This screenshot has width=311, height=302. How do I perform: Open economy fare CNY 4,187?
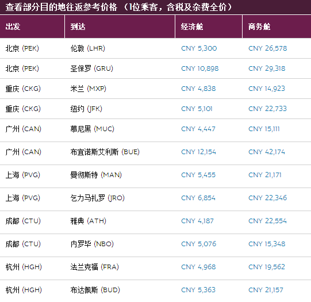click(197, 221)
